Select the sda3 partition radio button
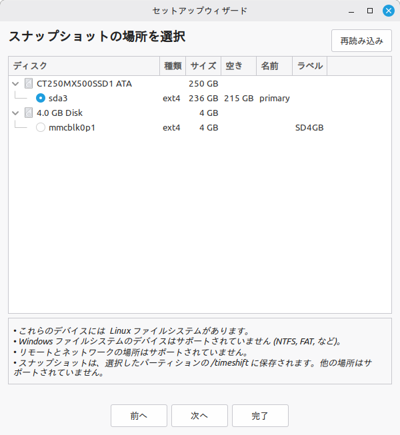 [x=41, y=99]
